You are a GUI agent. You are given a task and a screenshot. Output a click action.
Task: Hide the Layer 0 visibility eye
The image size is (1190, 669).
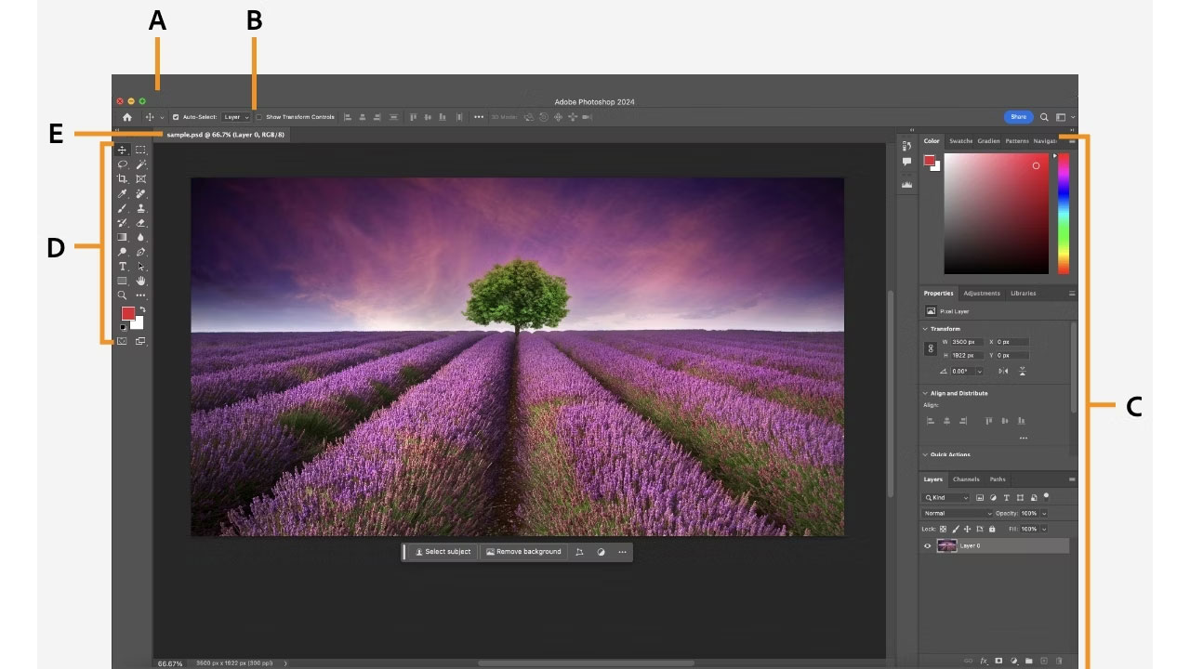[927, 545]
